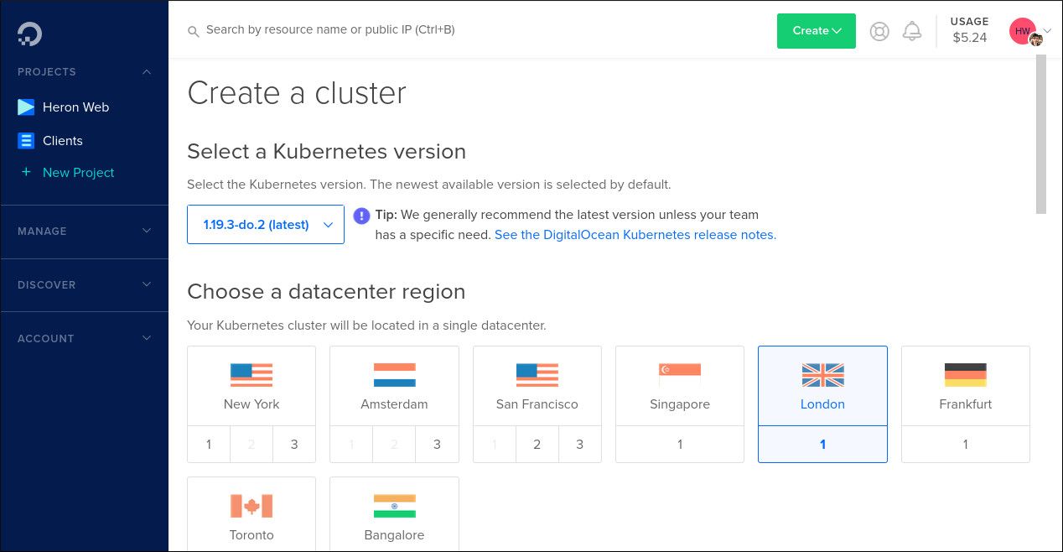Open the help and support icon

pos(879,30)
